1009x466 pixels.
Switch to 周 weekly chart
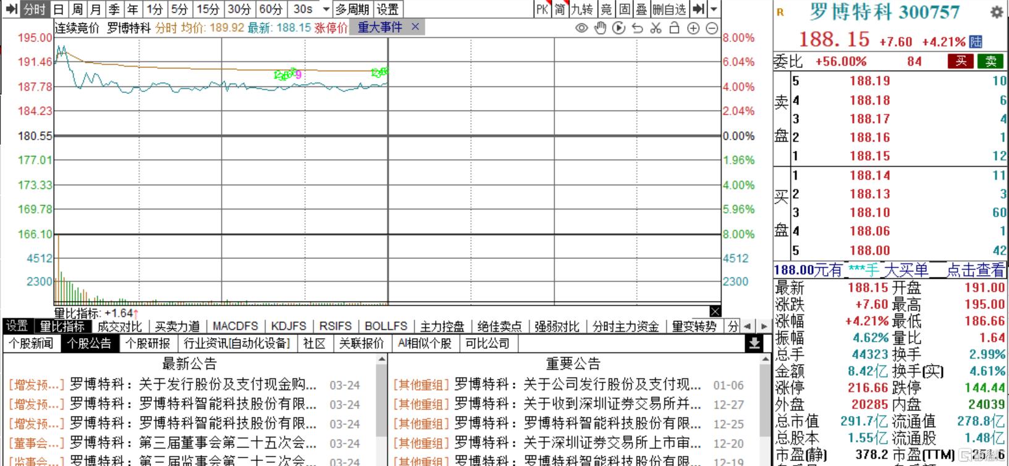[x=77, y=9]
